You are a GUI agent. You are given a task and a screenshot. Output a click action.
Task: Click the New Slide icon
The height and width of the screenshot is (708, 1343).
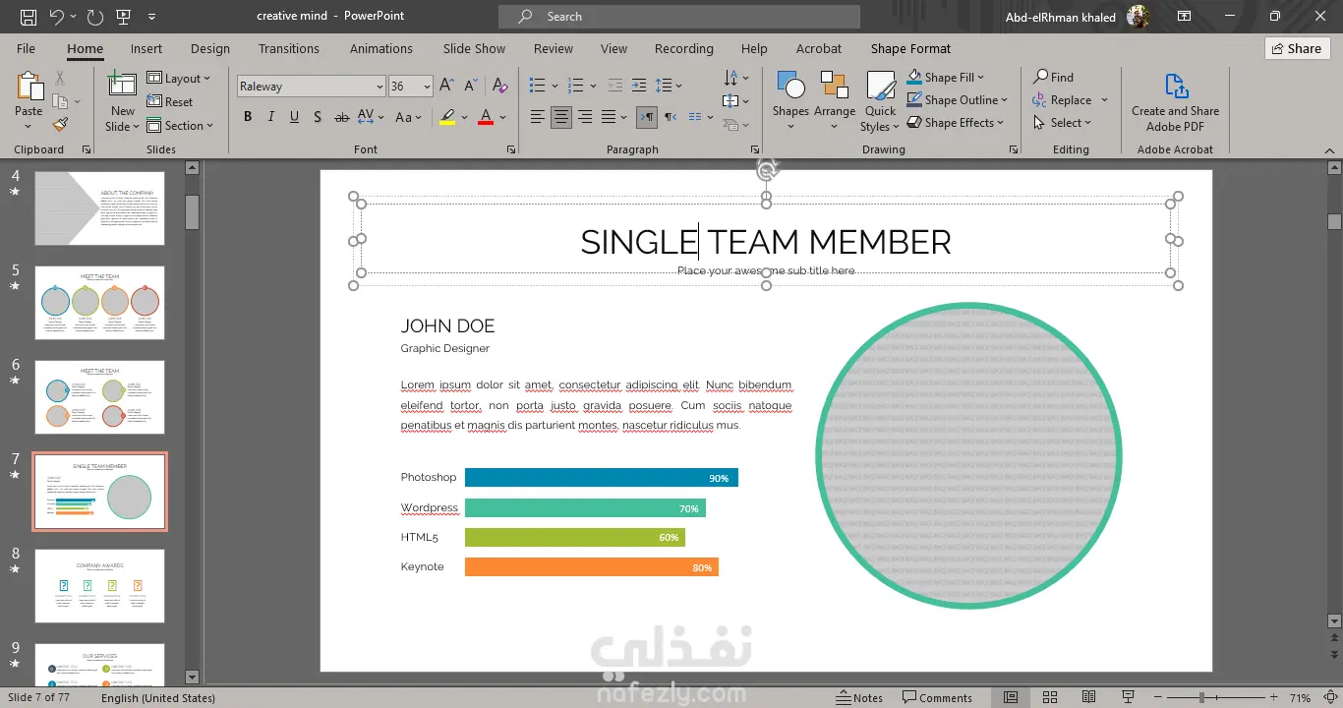pos(122,87)
